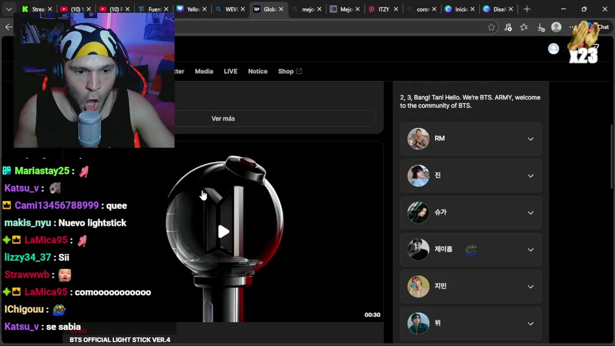Click the BTS community welcome text
The height and width of the screenshot is (346, 615).
tap(470, 101)
